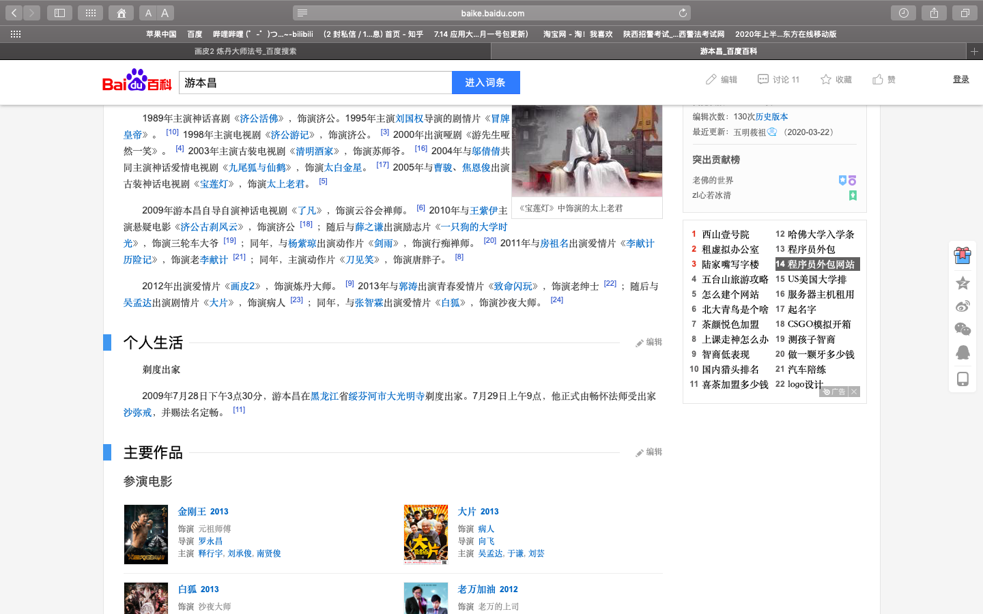
Task: Open ad link 西山壹号院
Action: [725, 235]
